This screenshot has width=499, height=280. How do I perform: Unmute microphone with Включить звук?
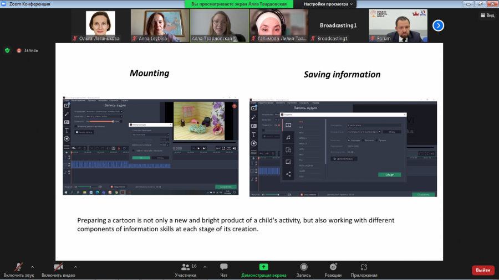(x=18, y=270)
